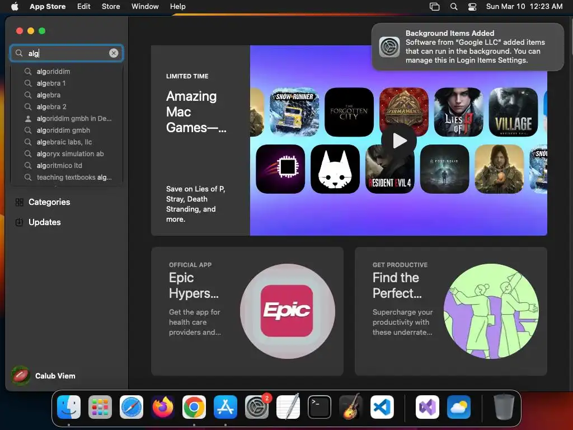Launch Visual Studio Code from the Dock
Screen dimensions: 573x430
click(x=382, y=407)
